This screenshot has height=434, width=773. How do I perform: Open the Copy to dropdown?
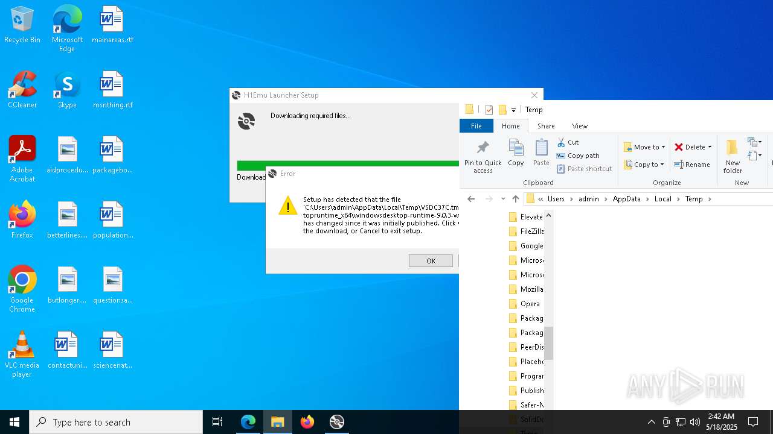pyautogui.click(x=644, y=165)
